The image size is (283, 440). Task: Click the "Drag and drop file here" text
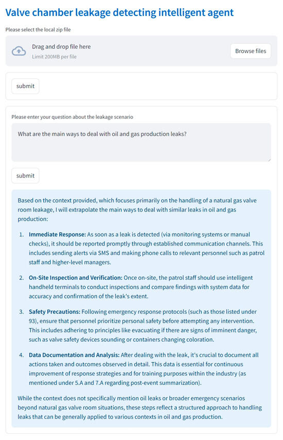[x=61, y=47]
